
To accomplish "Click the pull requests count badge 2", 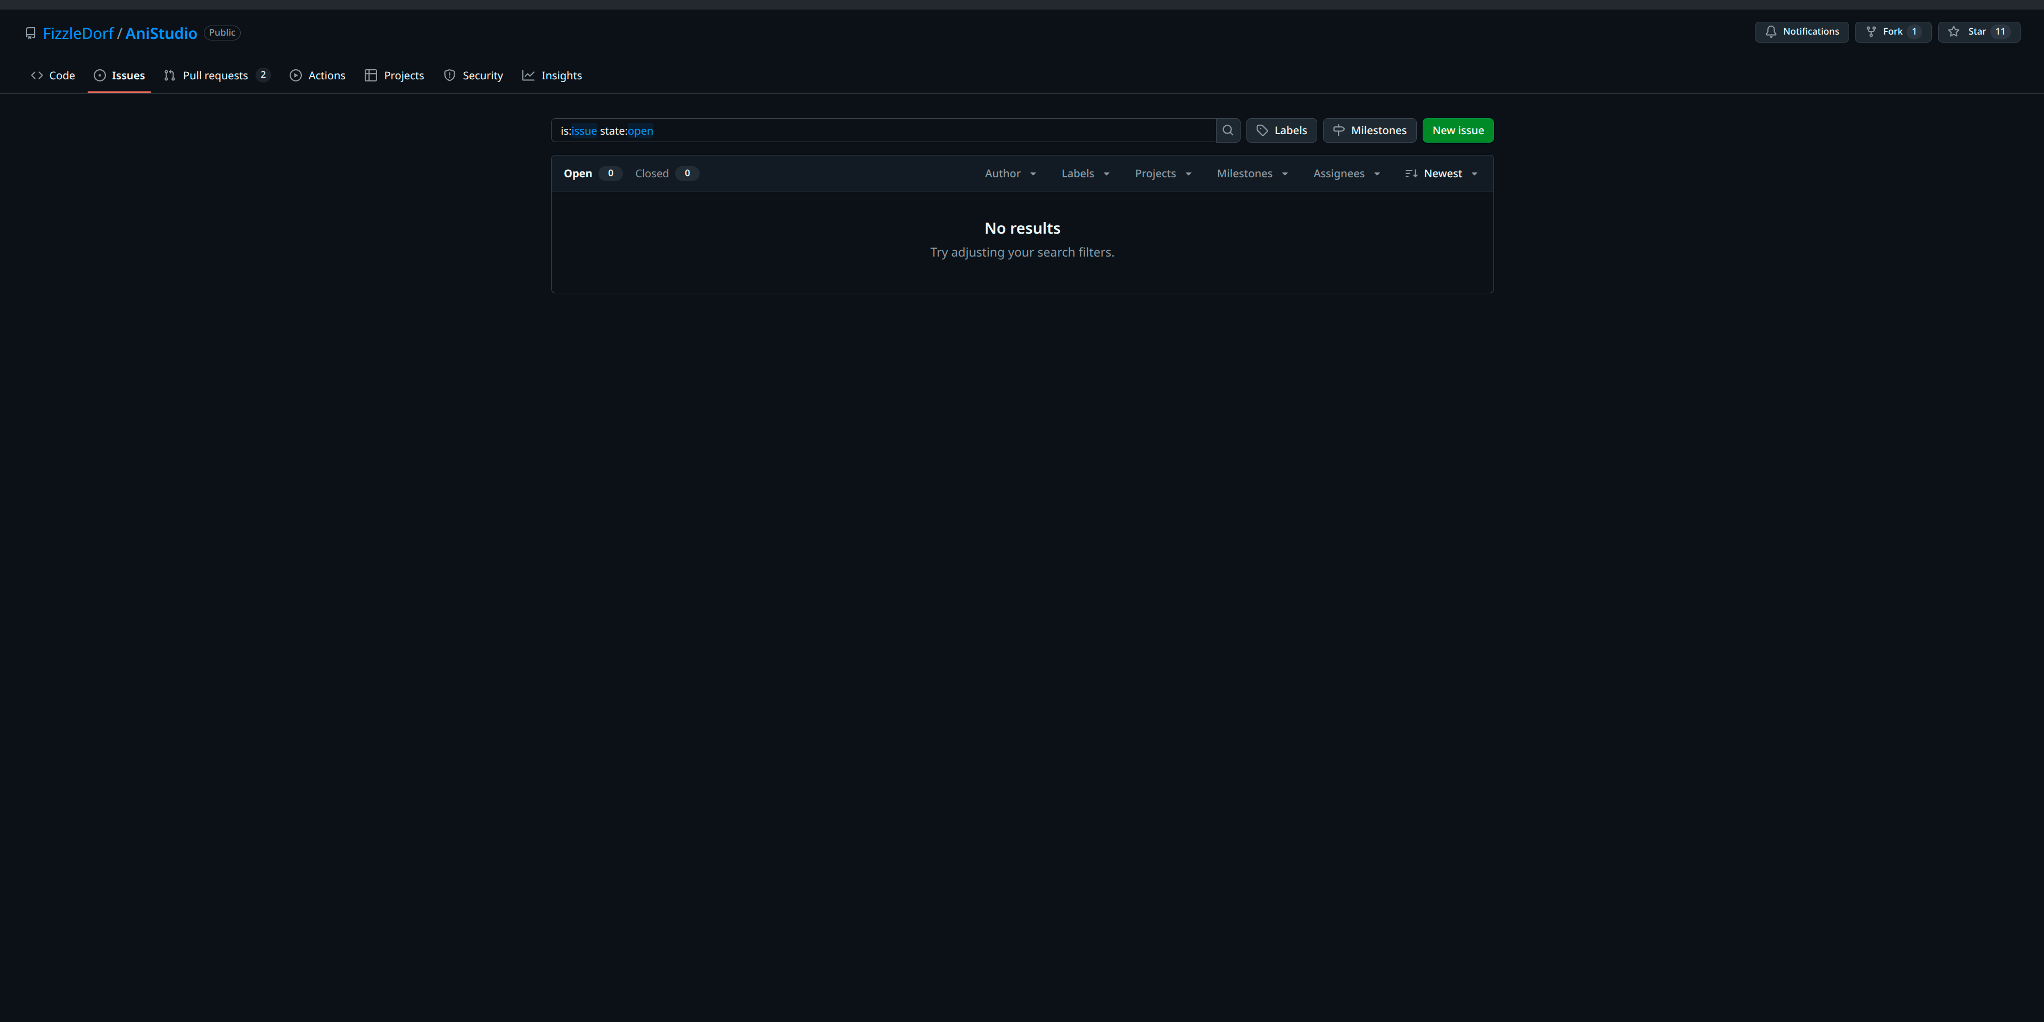I will click(x=262, y=76).
